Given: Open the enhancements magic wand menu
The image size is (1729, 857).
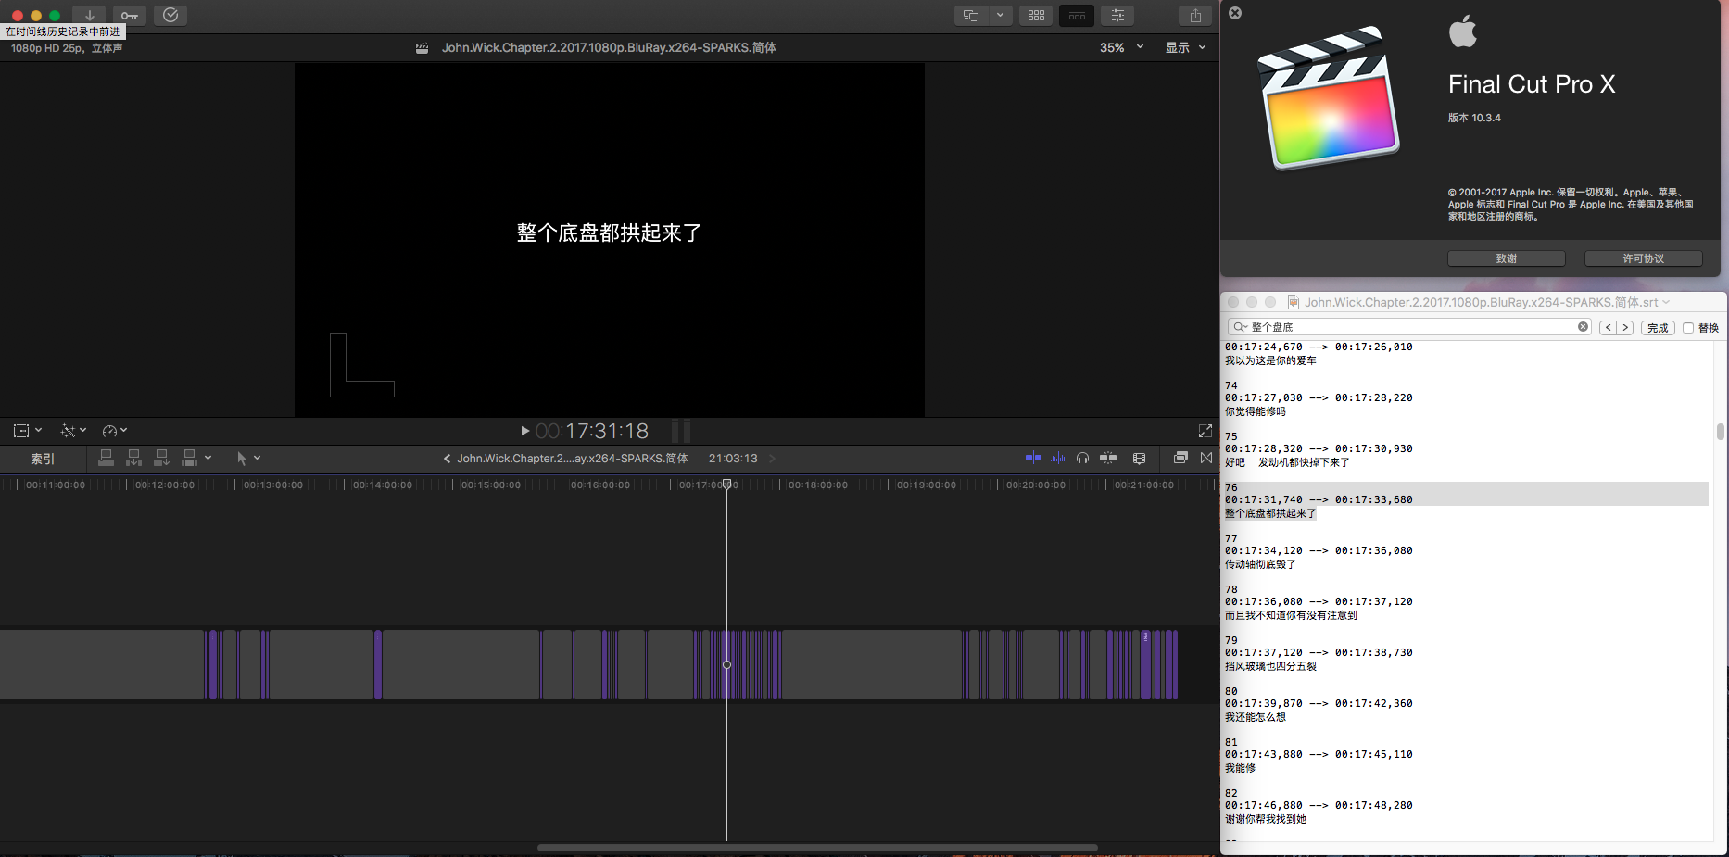Looking at the screenshot, I should (73, 431).
